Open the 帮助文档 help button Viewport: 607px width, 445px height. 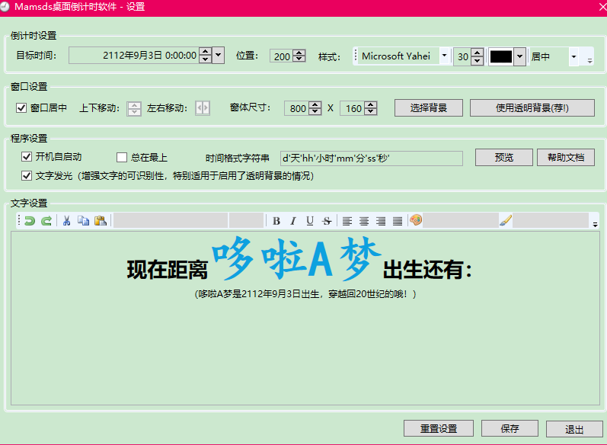pyautogui.click(x=566, y=157)
